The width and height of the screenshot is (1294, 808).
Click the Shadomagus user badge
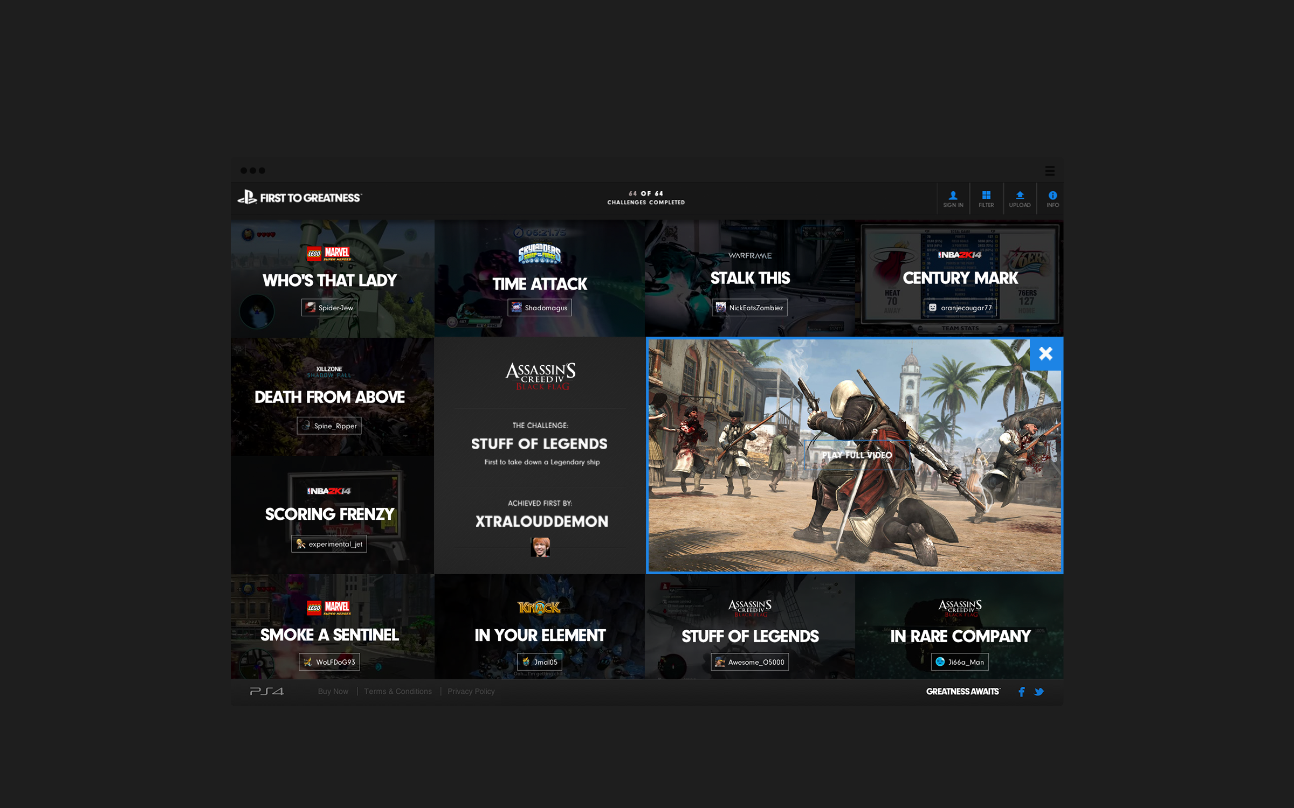pyautogui.click(x=539, y=308)
